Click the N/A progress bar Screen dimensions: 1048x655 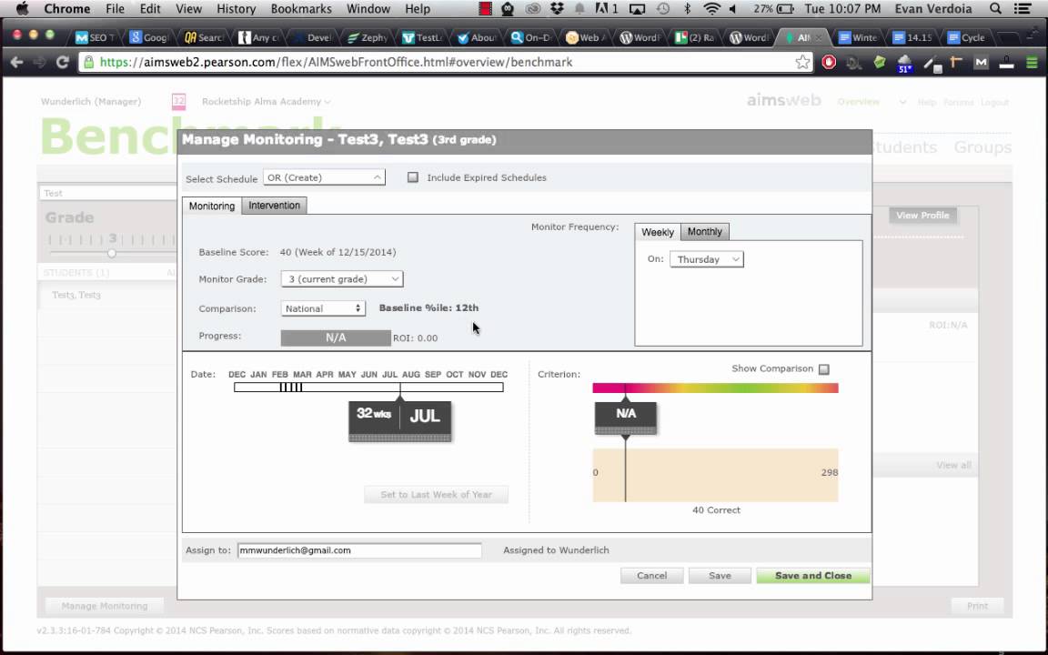336,338
